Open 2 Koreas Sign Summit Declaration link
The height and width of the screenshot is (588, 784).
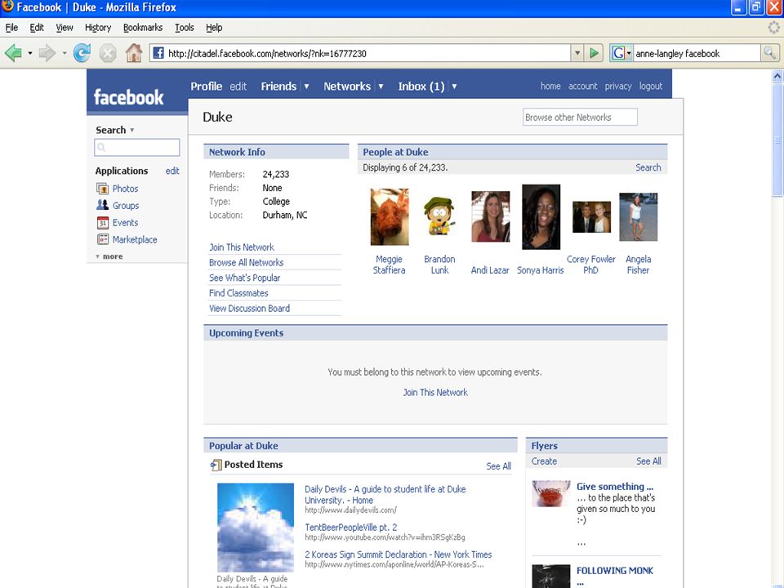[399, 555]
